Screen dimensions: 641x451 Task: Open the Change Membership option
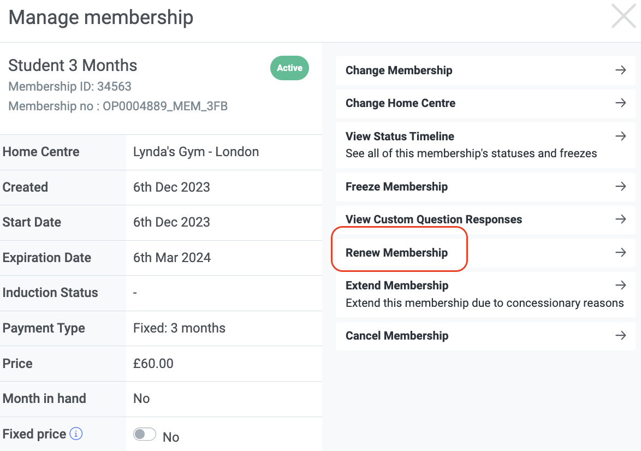click(485, 70)
